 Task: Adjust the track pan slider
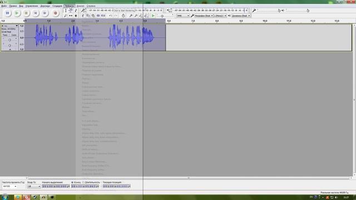9,46
